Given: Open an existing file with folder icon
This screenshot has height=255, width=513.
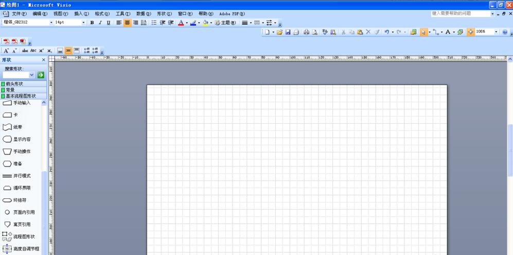Looking at the screenshot, I should pyautogui.click(x=279, y=32).
